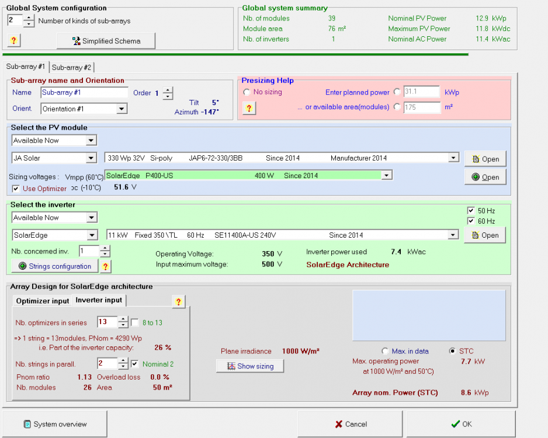Open the JA Solar PV module details

(485, 159)
